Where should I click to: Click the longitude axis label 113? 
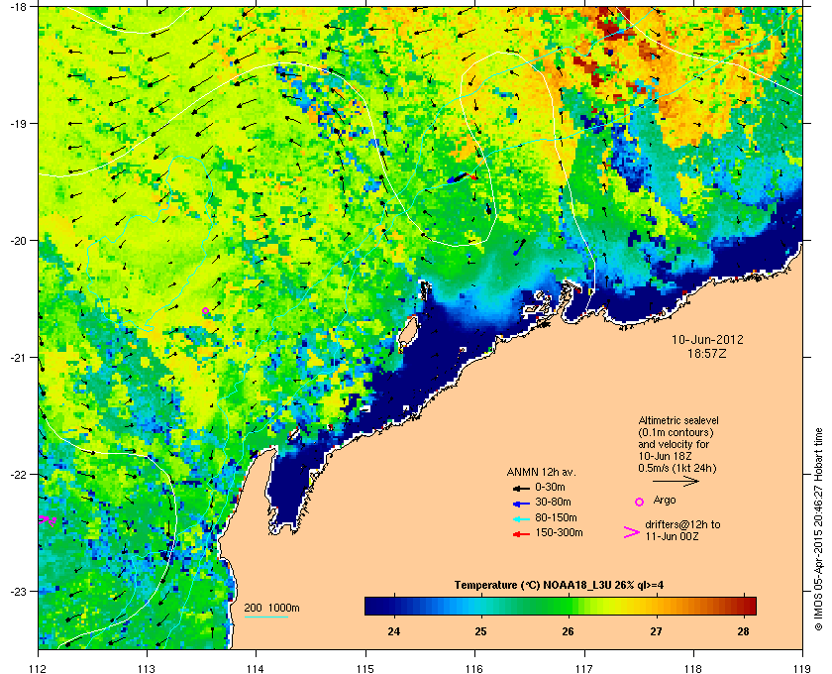(147, 669)
